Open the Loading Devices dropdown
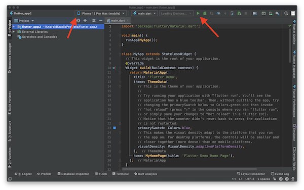Screen dimensions: 304x190 pyautogui.click(x=176, y=13)
